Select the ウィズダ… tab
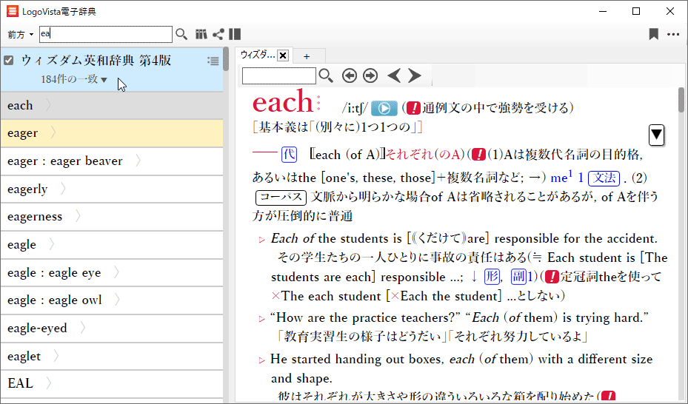 coord(258,55)
